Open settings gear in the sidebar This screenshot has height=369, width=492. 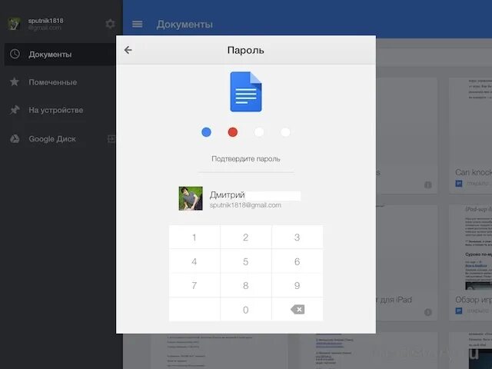110,24
